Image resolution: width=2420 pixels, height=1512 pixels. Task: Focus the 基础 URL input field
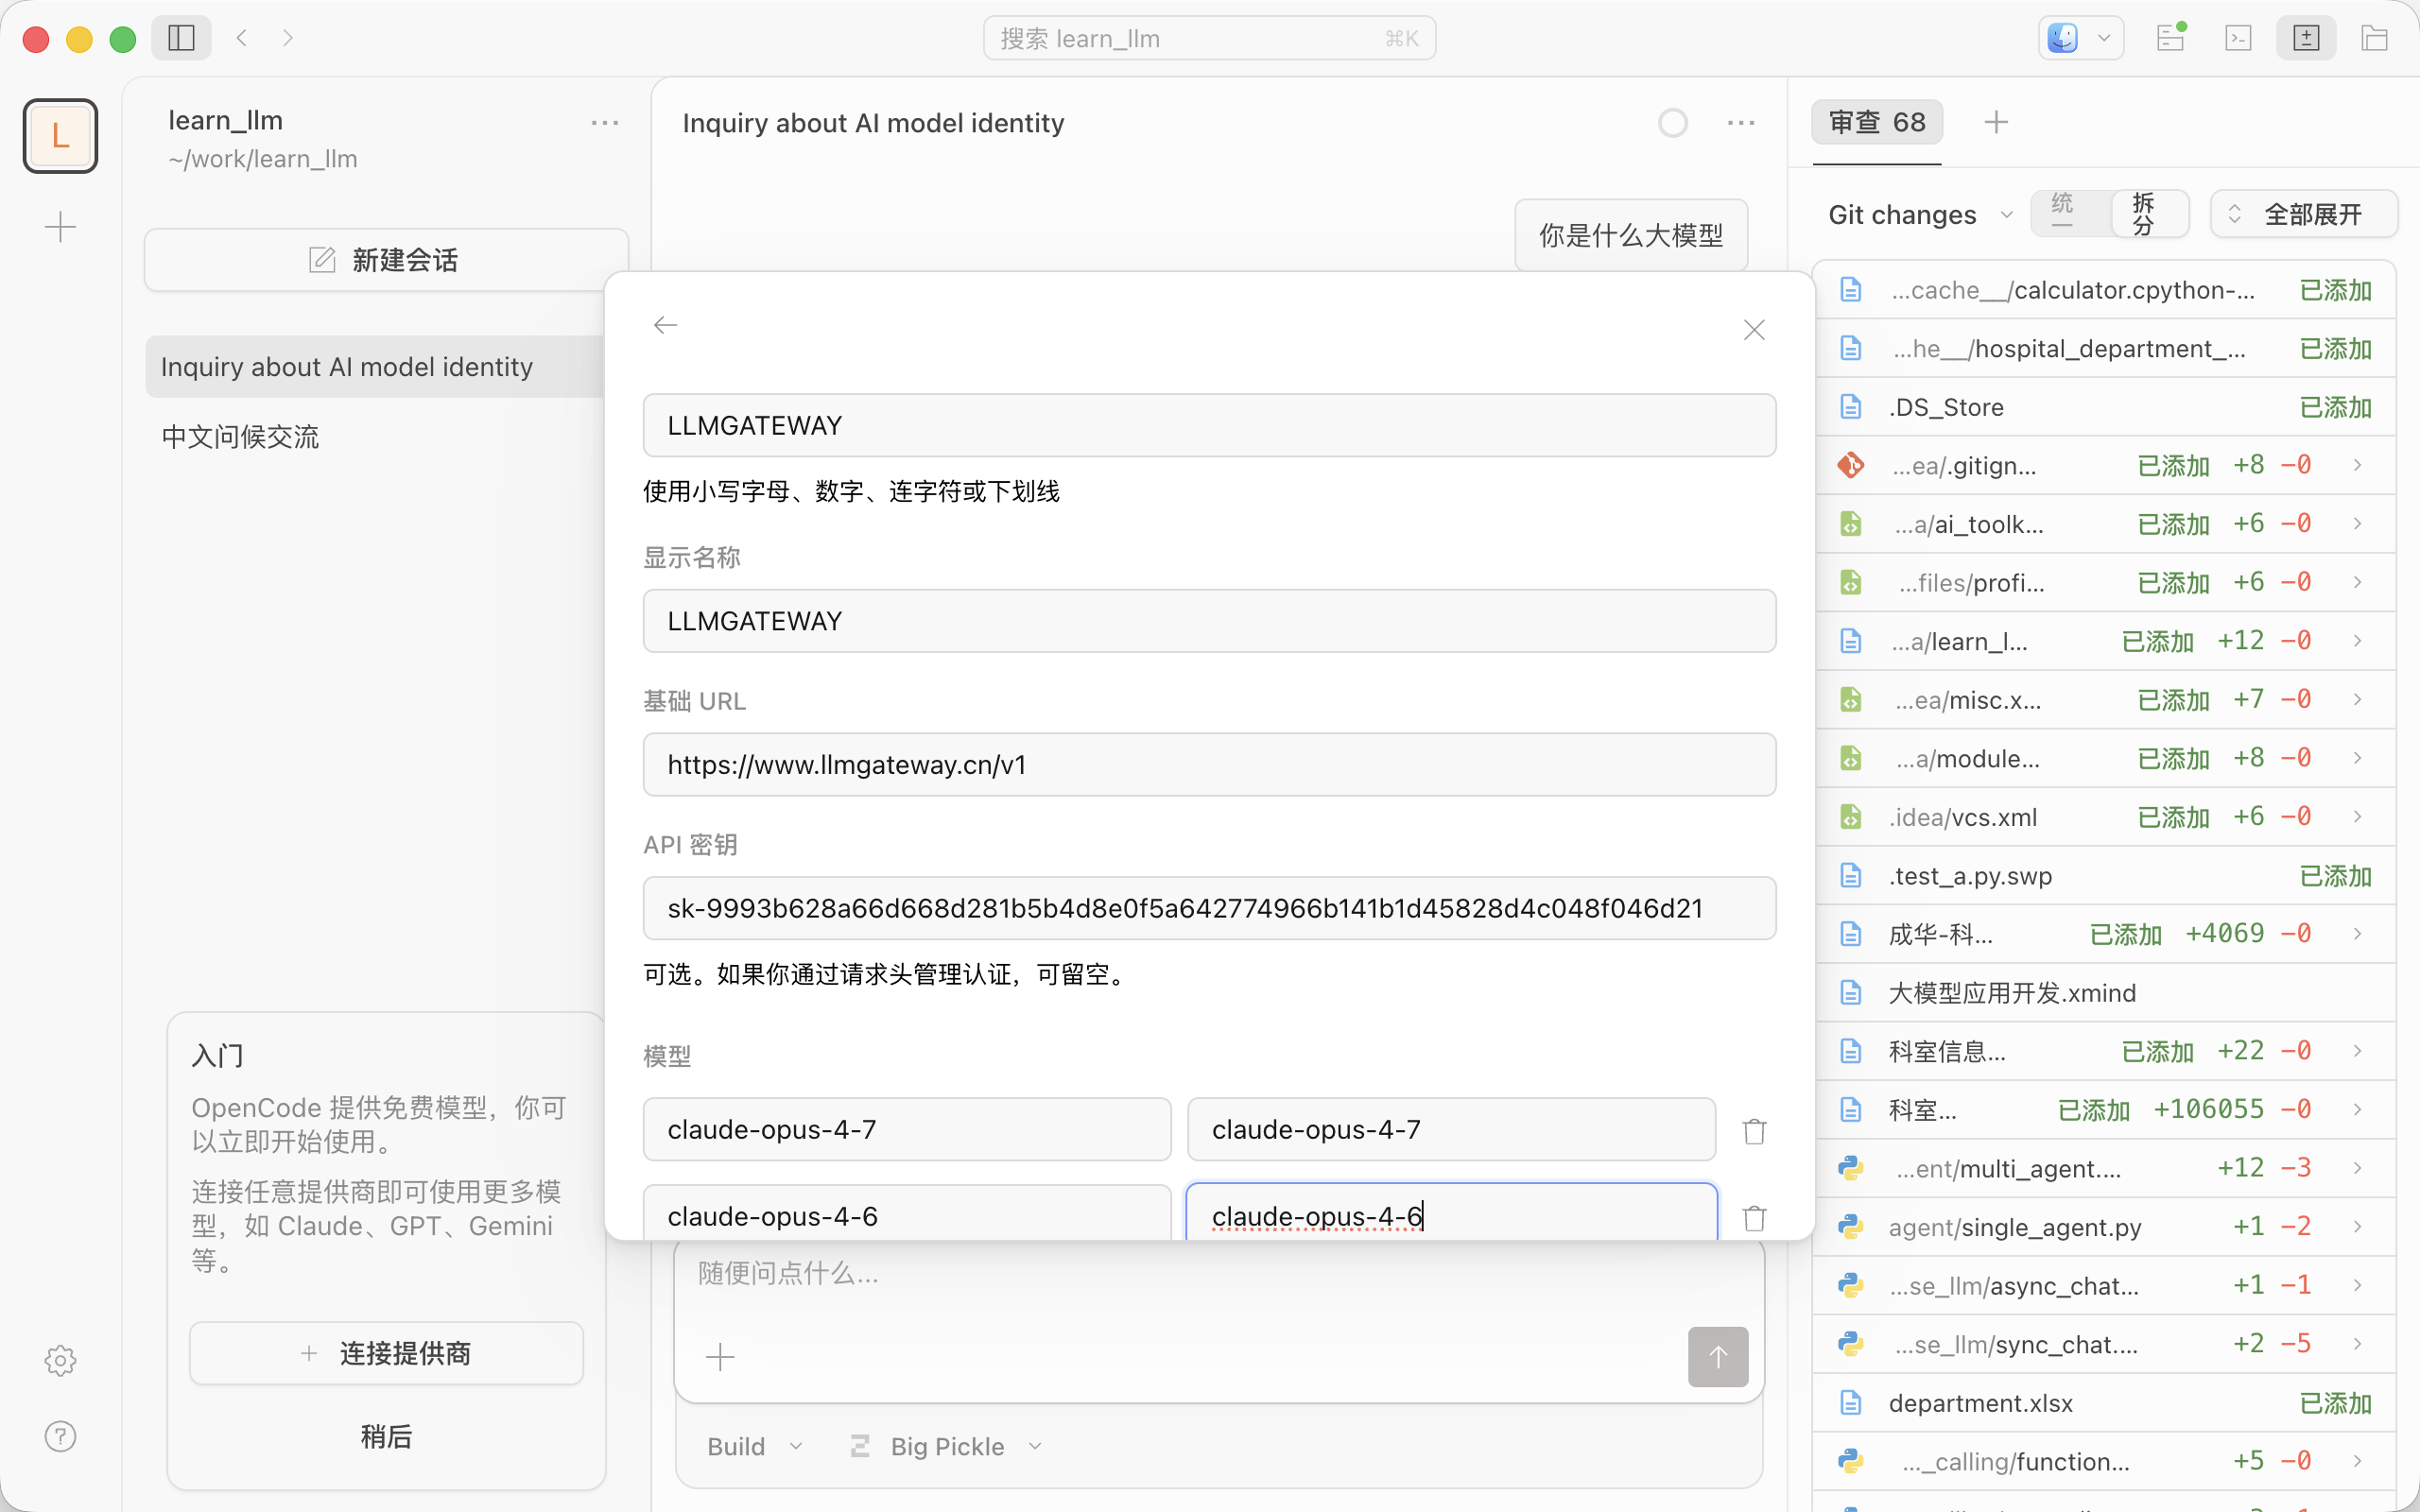(x=1209, y=765)
